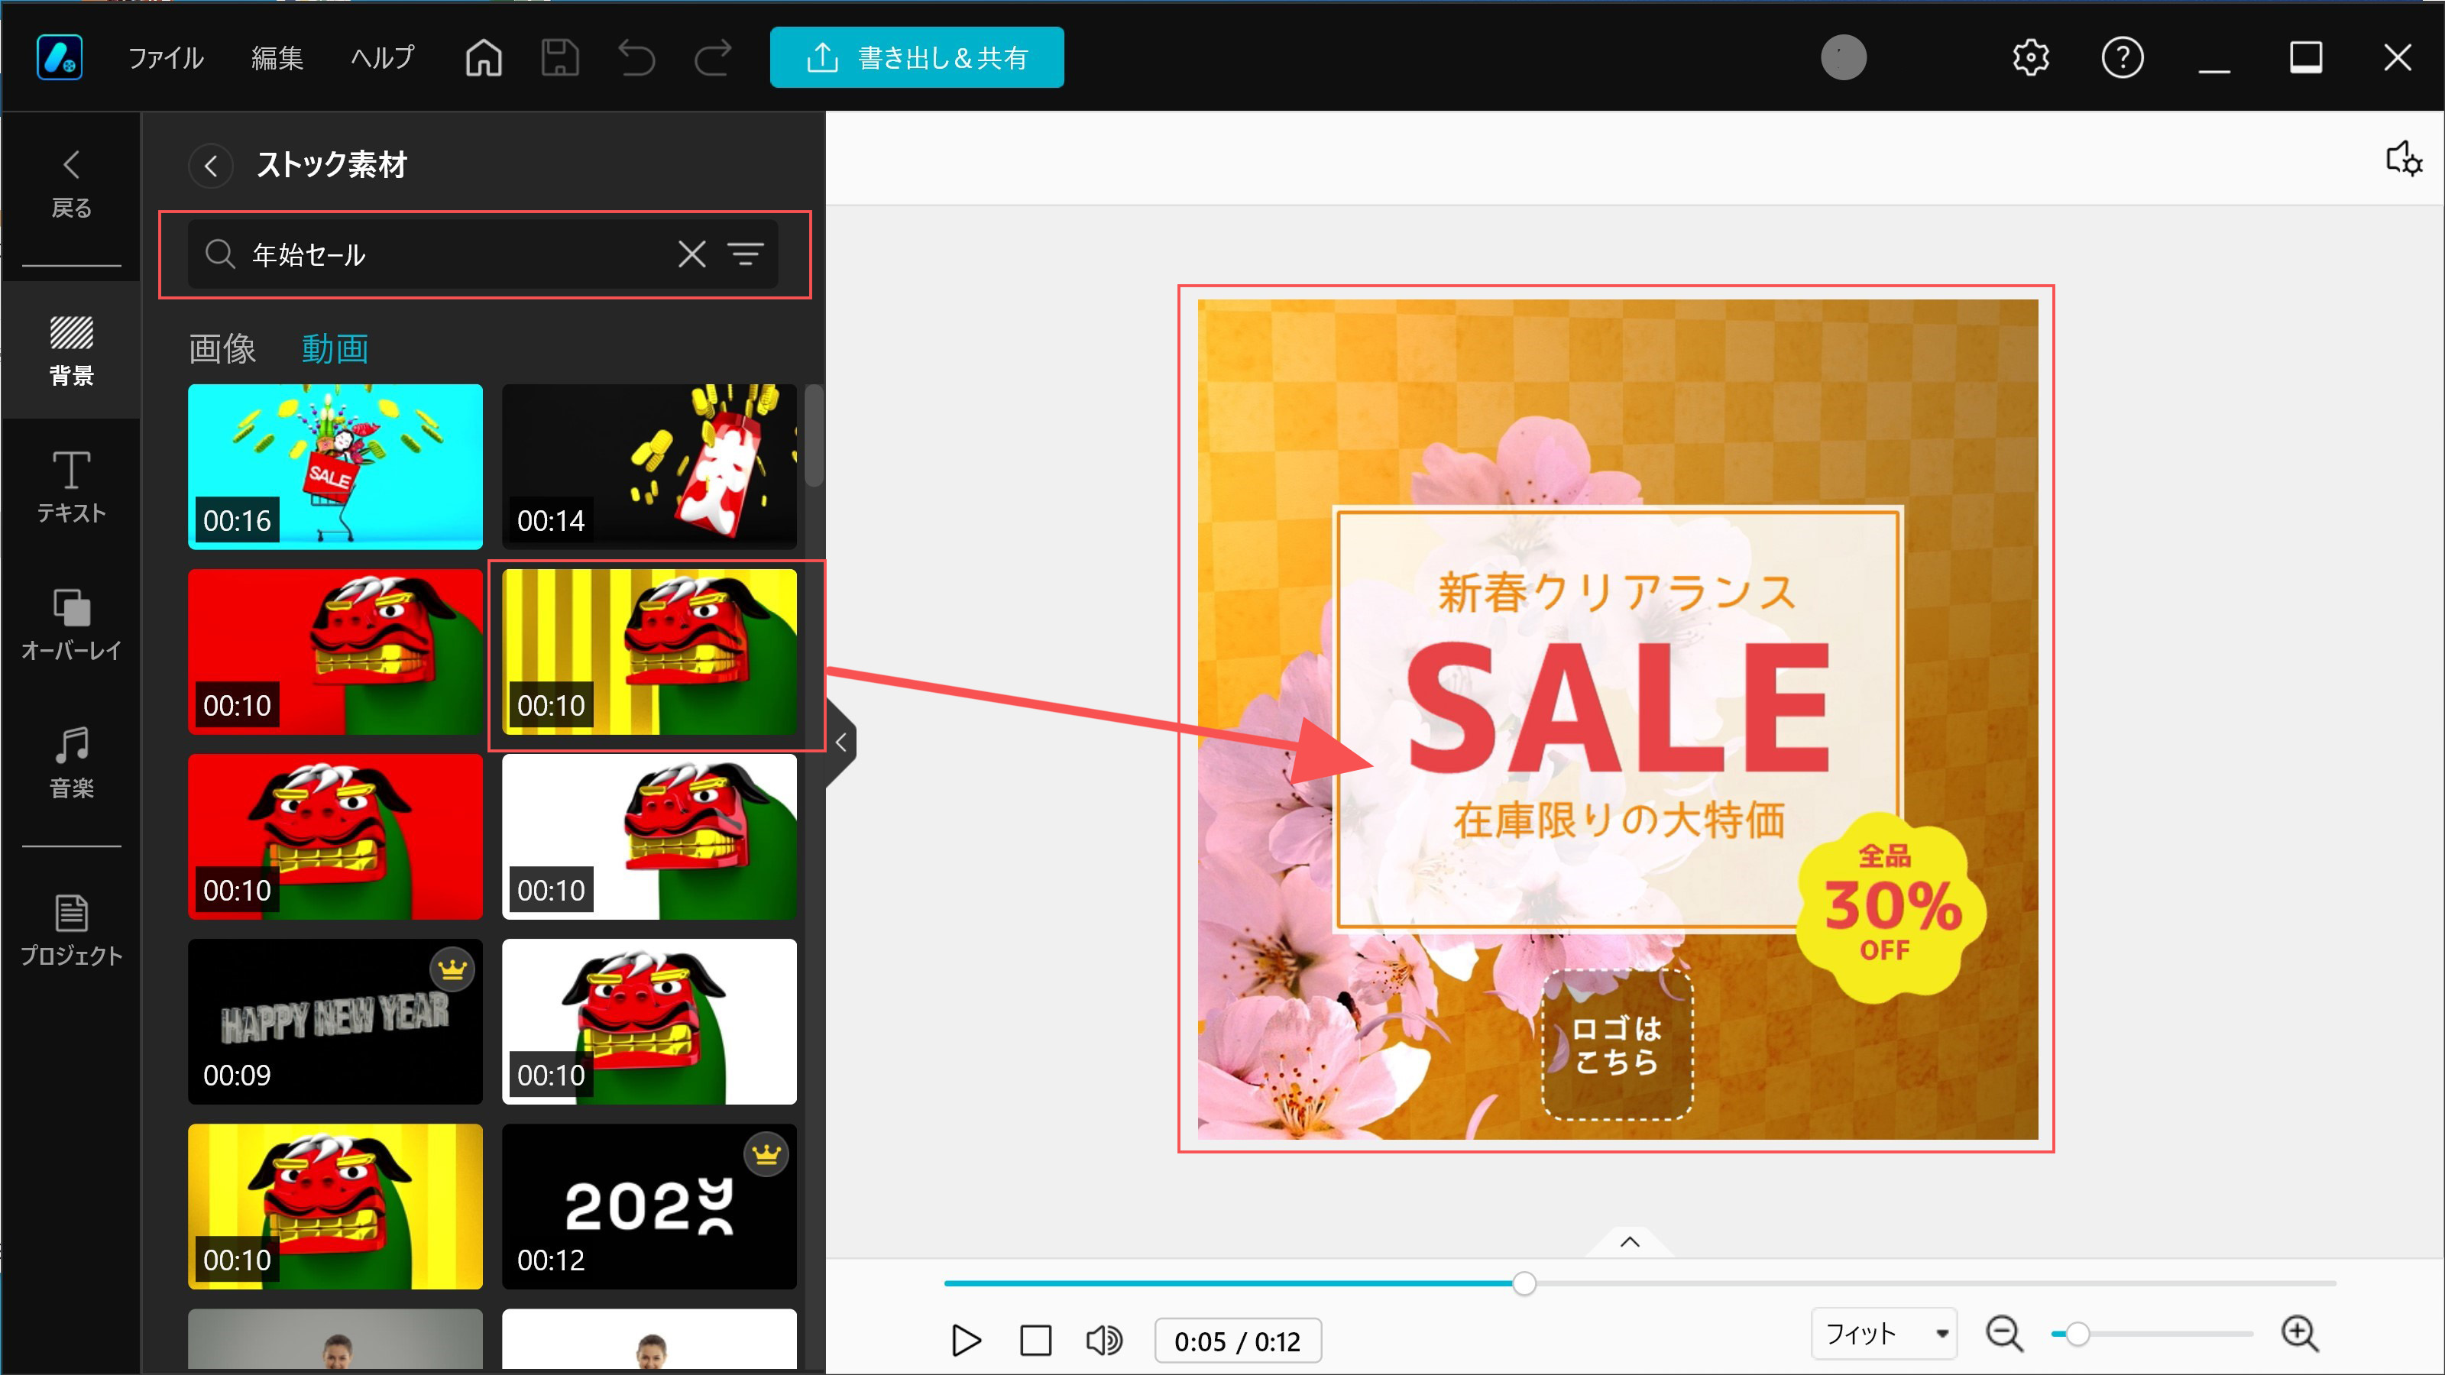This screenshot has width=2445, height=1375.
Task: Open the search filter options icon
Action: pyautogui.click(x=746, y=254)
